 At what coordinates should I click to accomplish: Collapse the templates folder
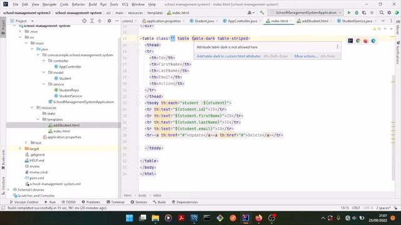coord(38,119)
